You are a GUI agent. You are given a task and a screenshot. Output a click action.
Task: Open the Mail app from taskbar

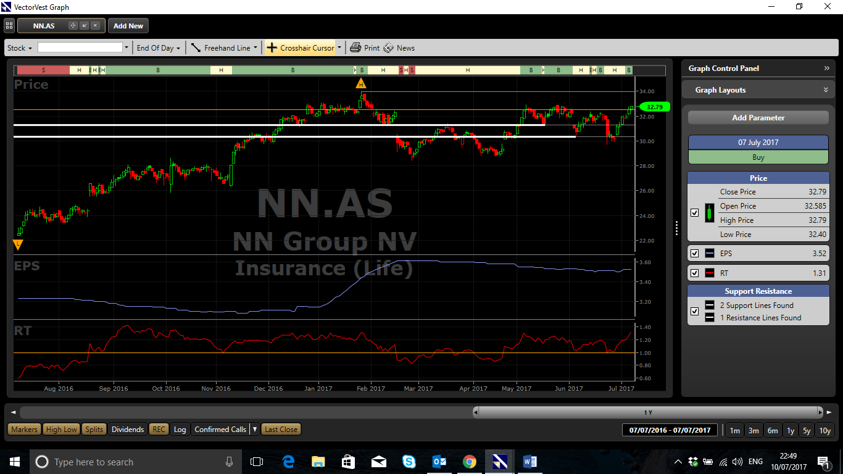[379, 462]
